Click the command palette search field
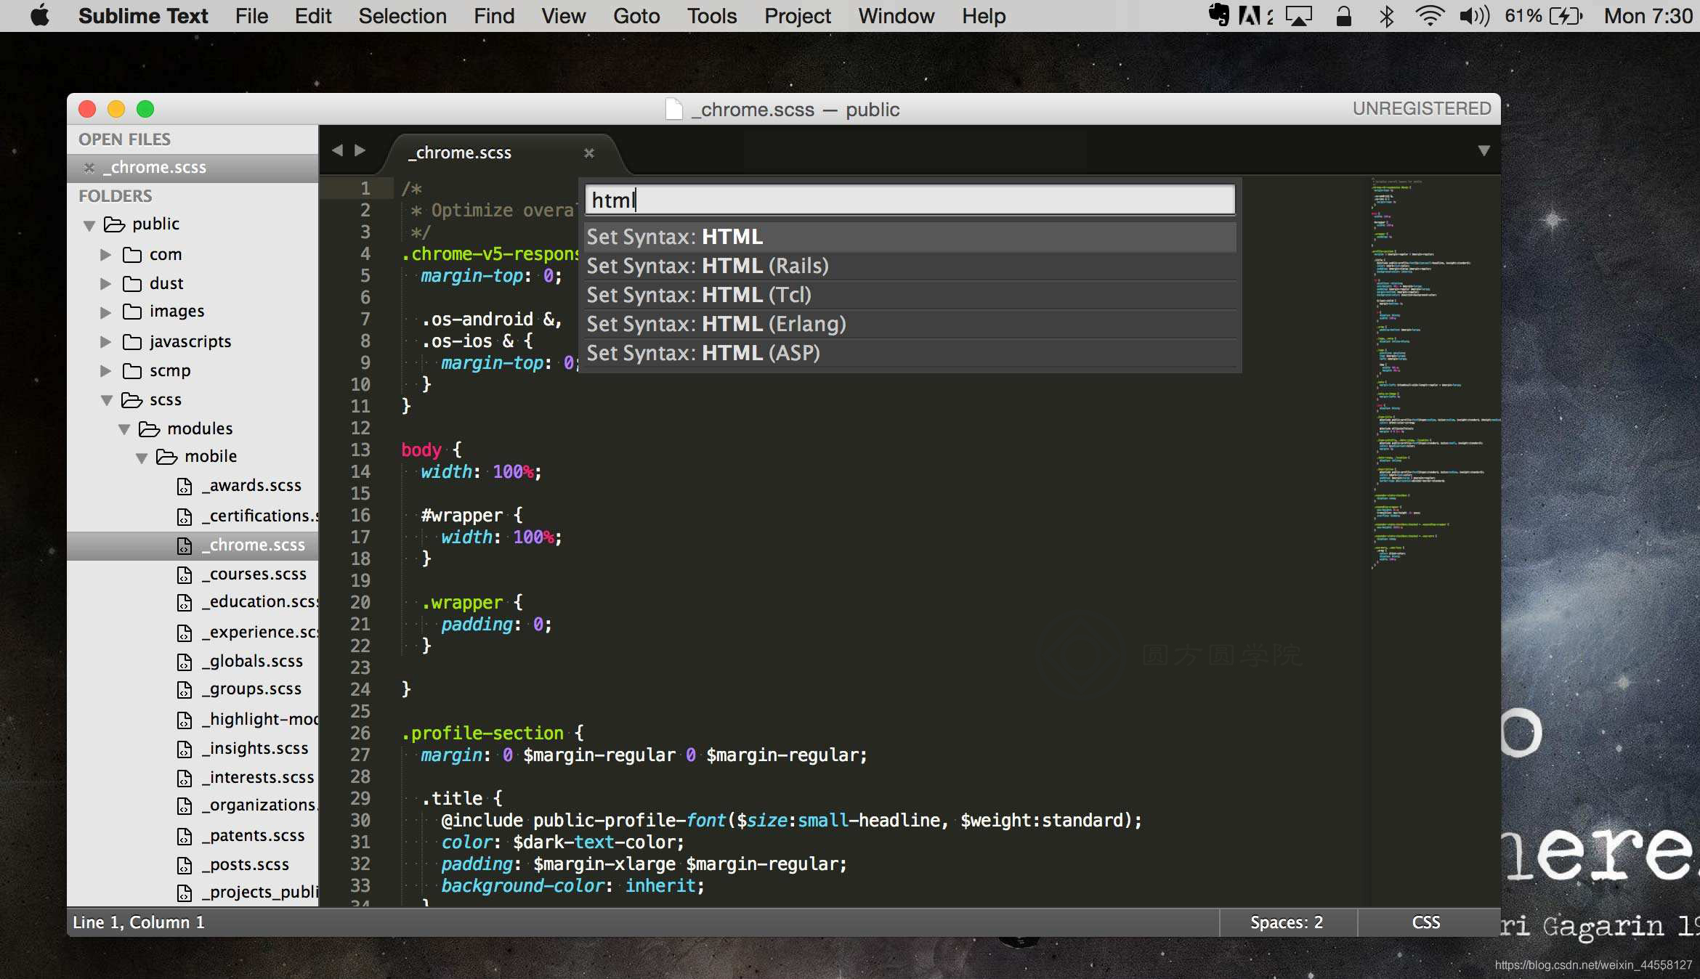Image resolution: width=1700 pixels, height=979 pixels. click(910, 200)
